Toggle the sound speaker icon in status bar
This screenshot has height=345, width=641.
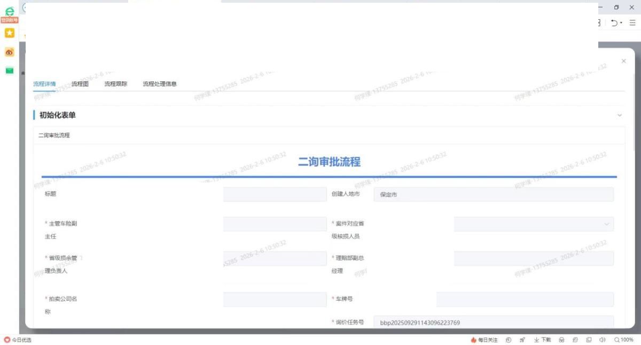(602, 340)
